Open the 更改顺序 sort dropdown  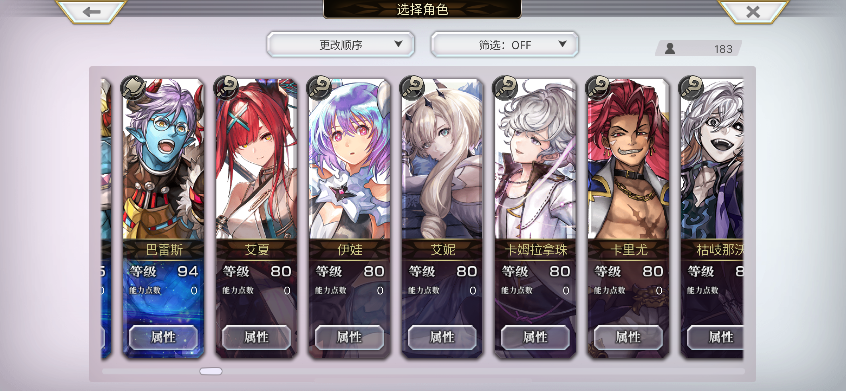(340, 44)
